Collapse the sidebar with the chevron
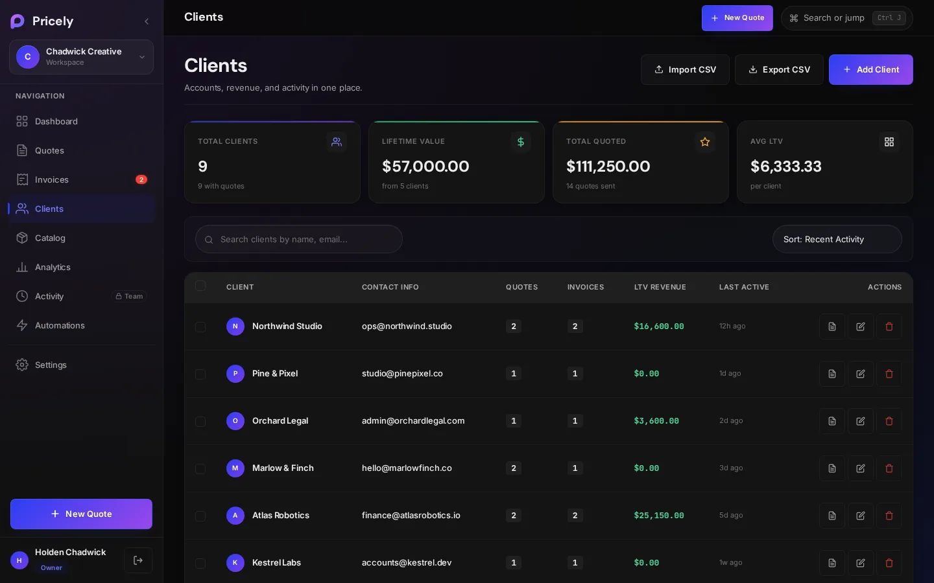Screen dimensions: 934x583 click(x=147, y=21)
